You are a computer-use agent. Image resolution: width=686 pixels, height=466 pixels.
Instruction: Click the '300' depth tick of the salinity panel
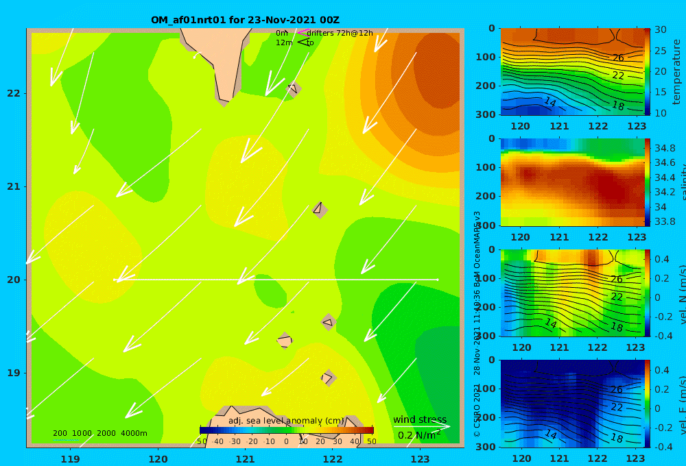tap(486, 225)
